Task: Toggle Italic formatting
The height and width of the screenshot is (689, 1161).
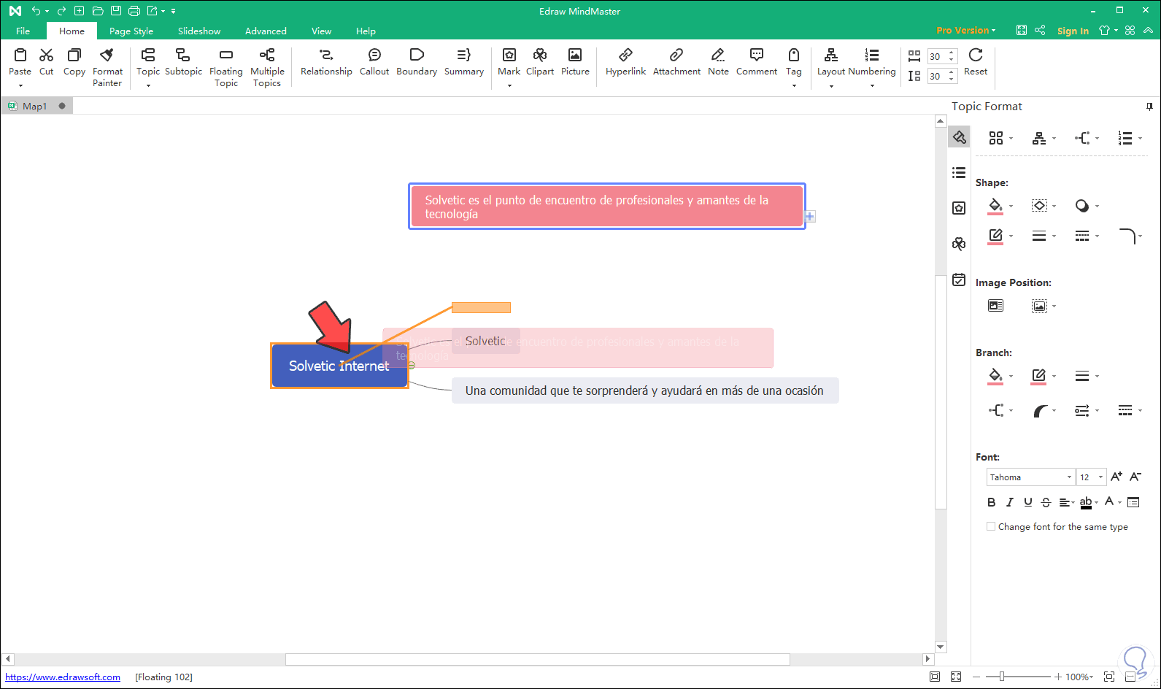Action: [1009, 502]
